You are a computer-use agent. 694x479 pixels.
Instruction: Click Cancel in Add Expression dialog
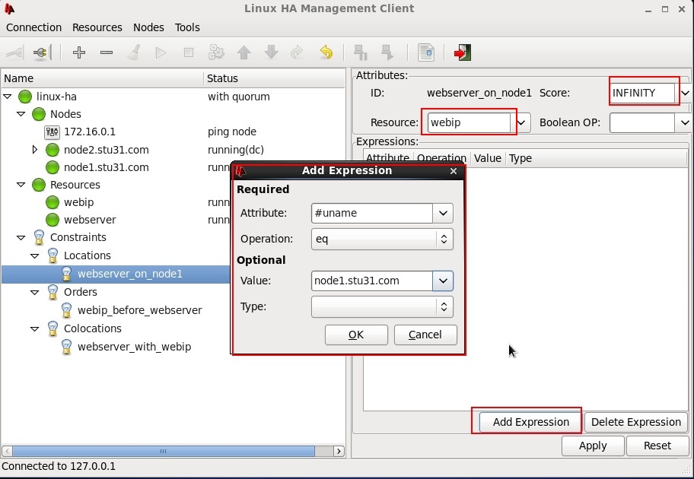click(x=425, y=335)
